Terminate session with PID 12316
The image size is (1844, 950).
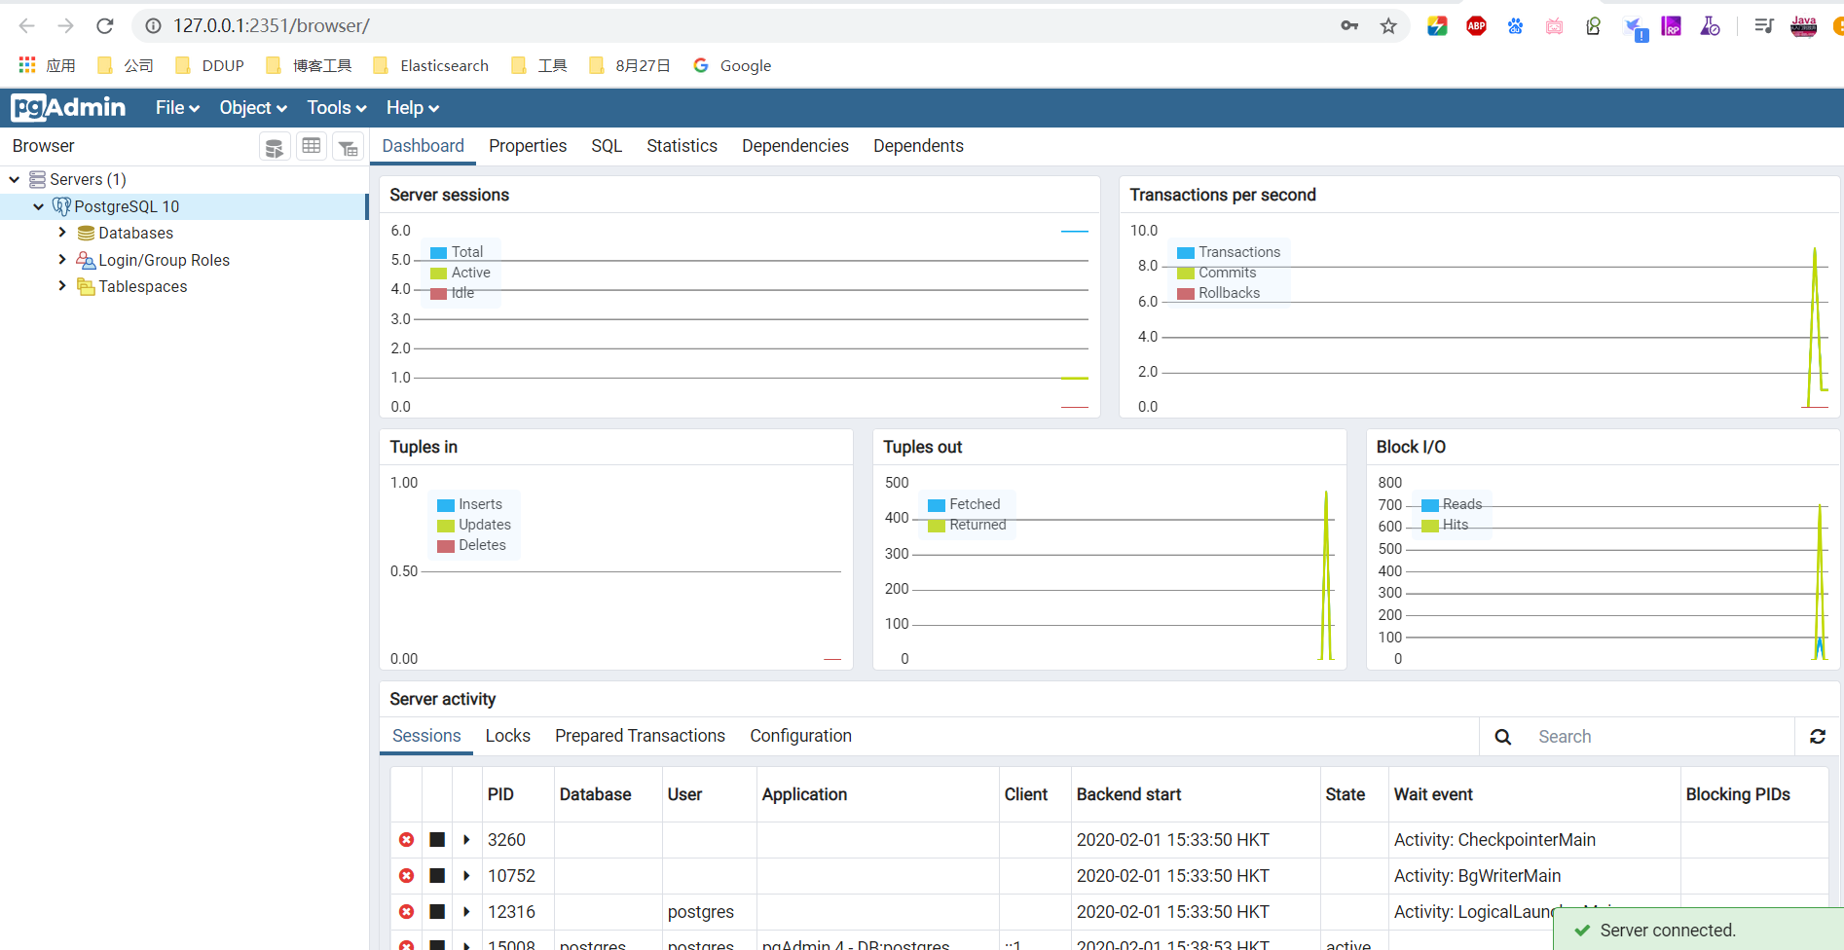(407, 911)
